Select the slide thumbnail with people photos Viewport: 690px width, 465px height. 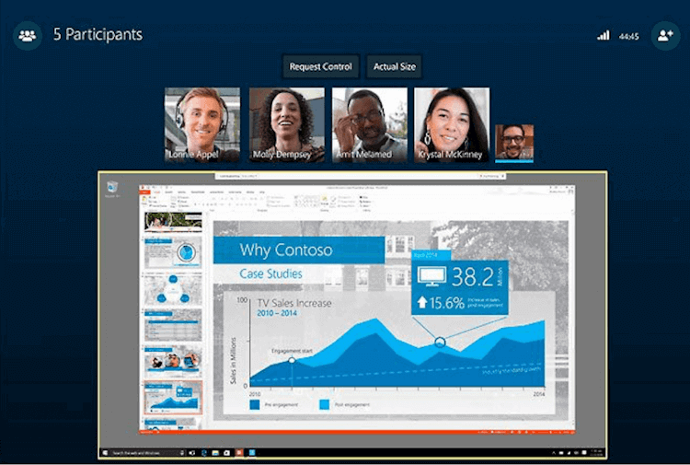tap(173, 362)
